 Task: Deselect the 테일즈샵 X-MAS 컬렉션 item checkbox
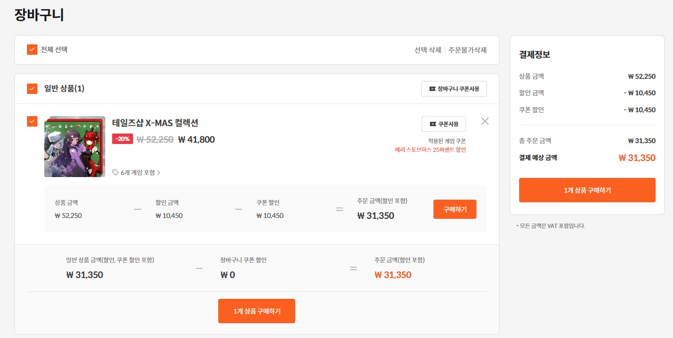click(x=32, y=121)
